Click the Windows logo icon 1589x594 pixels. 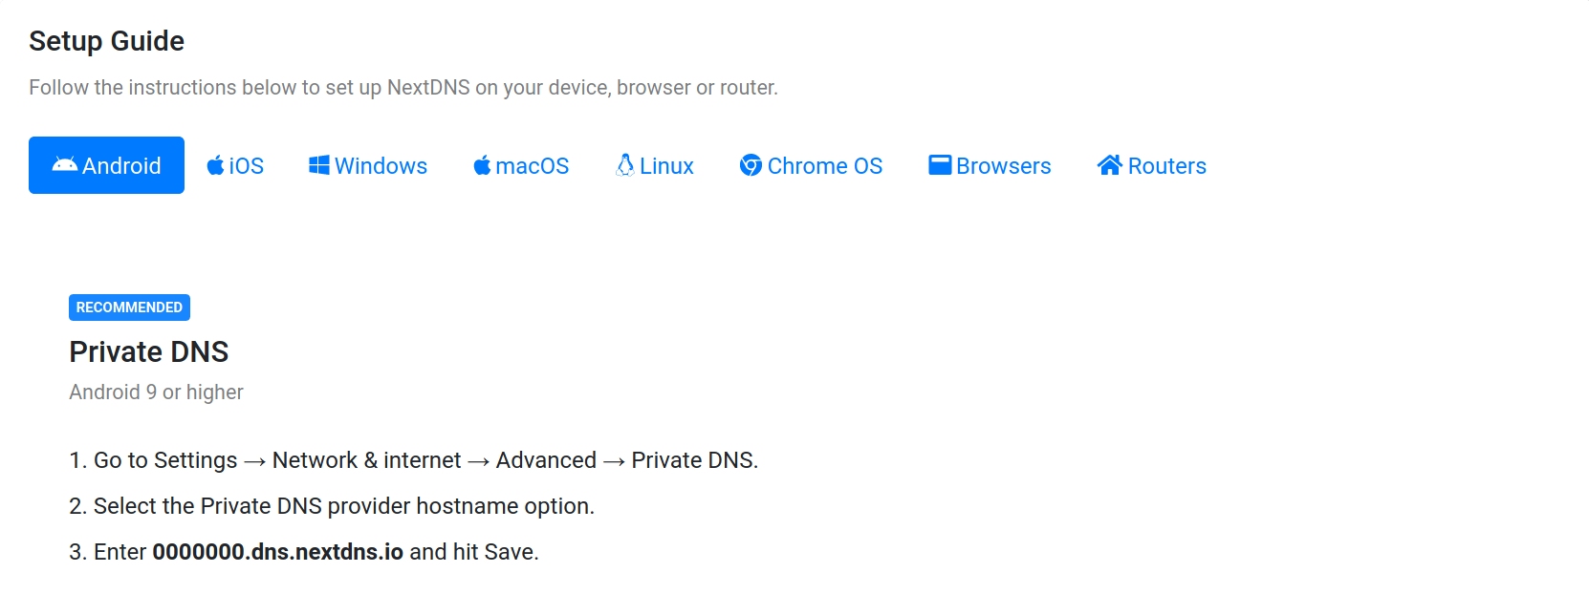319,165
